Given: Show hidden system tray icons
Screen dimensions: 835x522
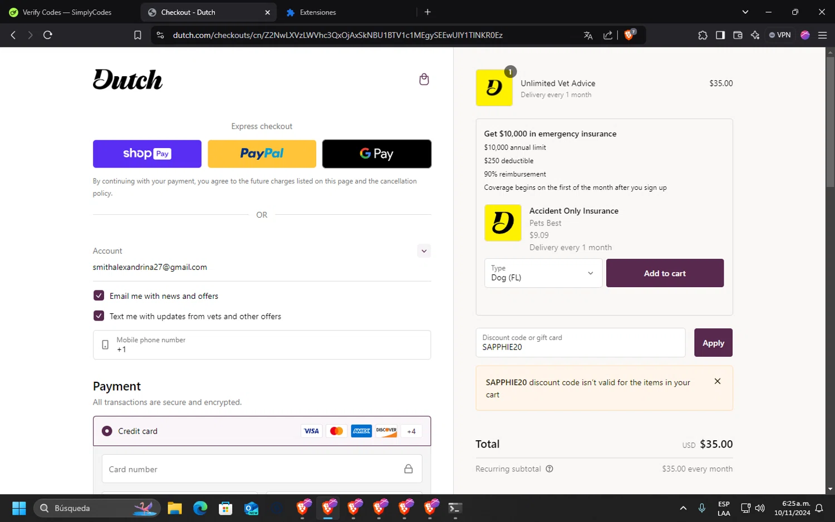Looking at the screenshot, I should point(683,508).
